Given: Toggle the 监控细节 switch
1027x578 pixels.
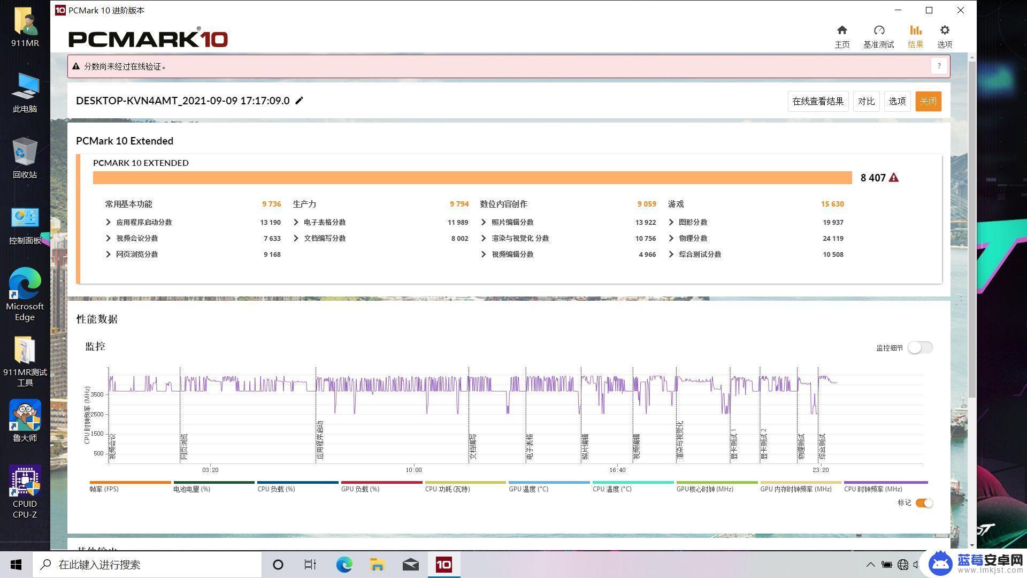Looking at the screenshot, I should pyautogui.click(x=920, y=347).
